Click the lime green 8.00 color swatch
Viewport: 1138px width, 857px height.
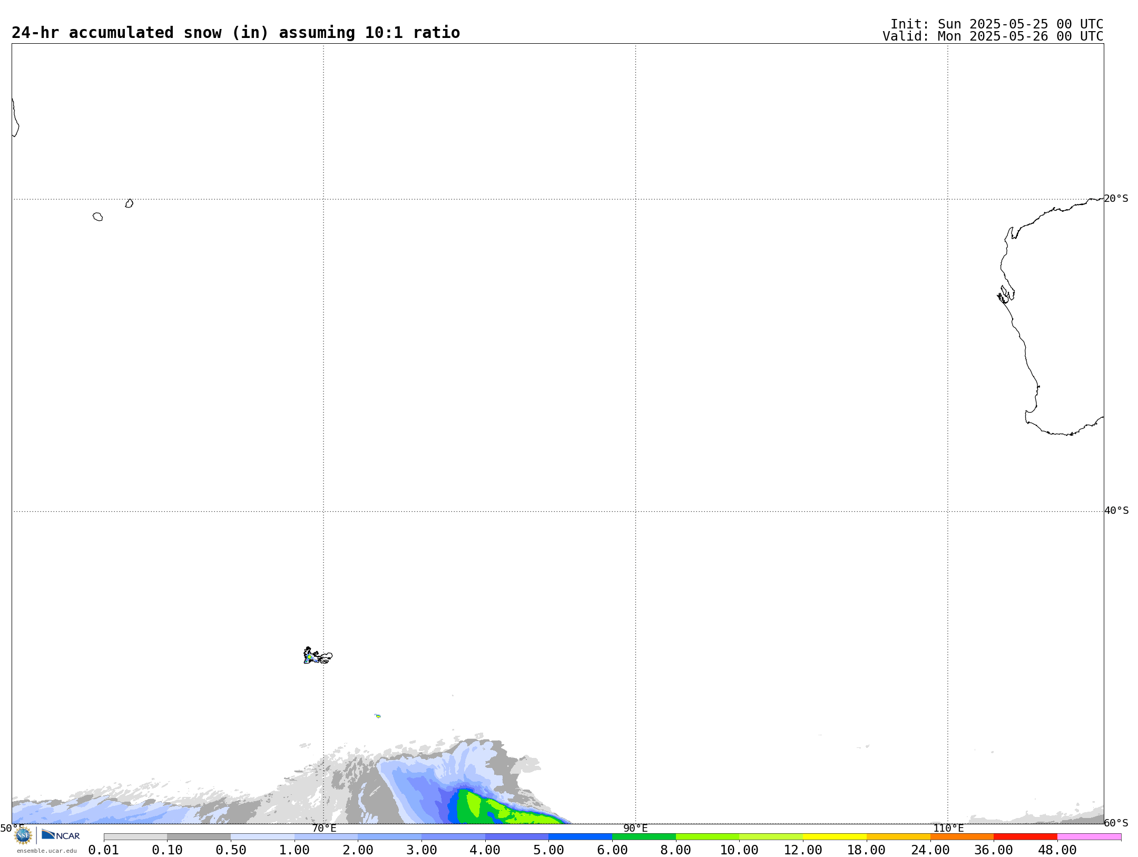tap(708, 837)
